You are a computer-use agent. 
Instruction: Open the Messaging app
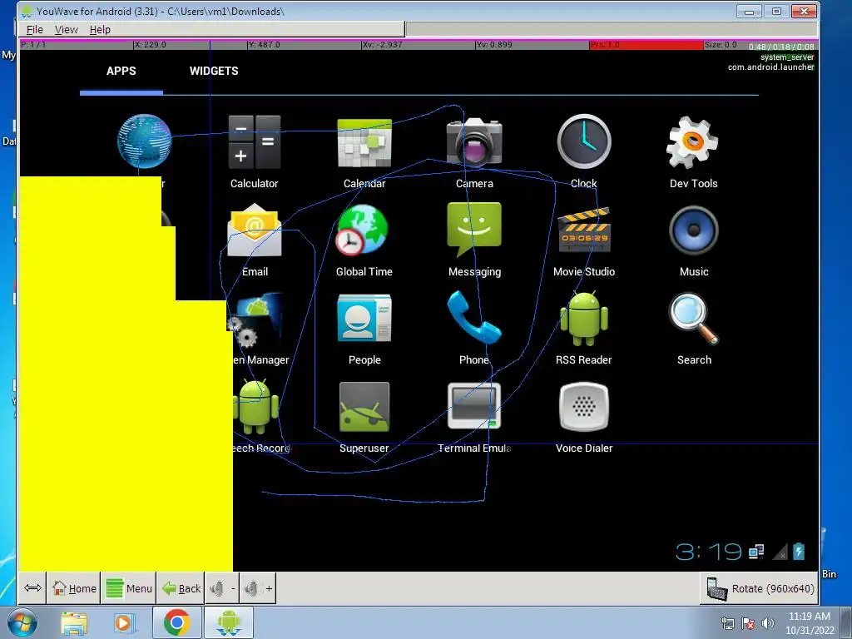click(x=474, y=230)
